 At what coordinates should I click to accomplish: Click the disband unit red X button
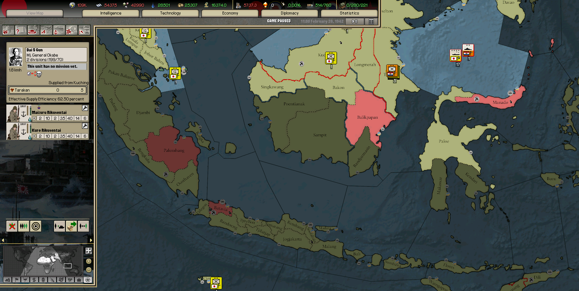click(x=12, y=226)
